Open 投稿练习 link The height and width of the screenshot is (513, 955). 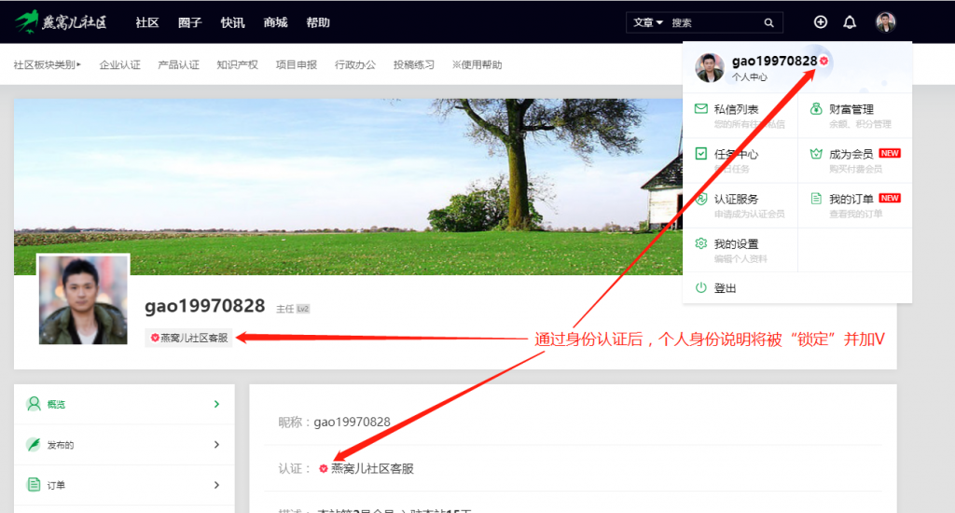tap(413, 64)
